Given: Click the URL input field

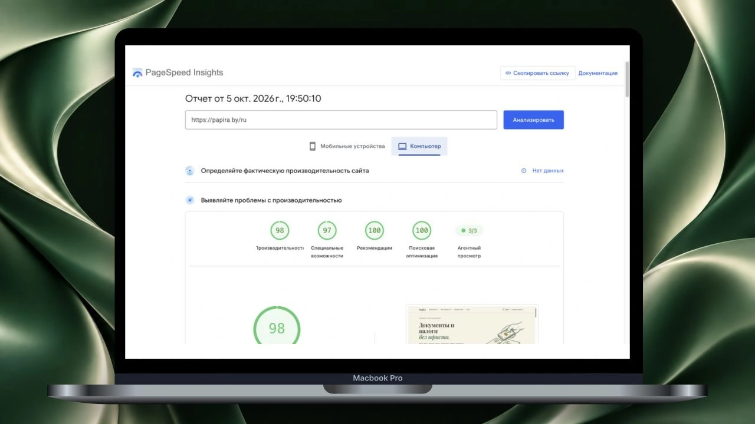Looking at the screenshot, I should [x=341, y=120].
